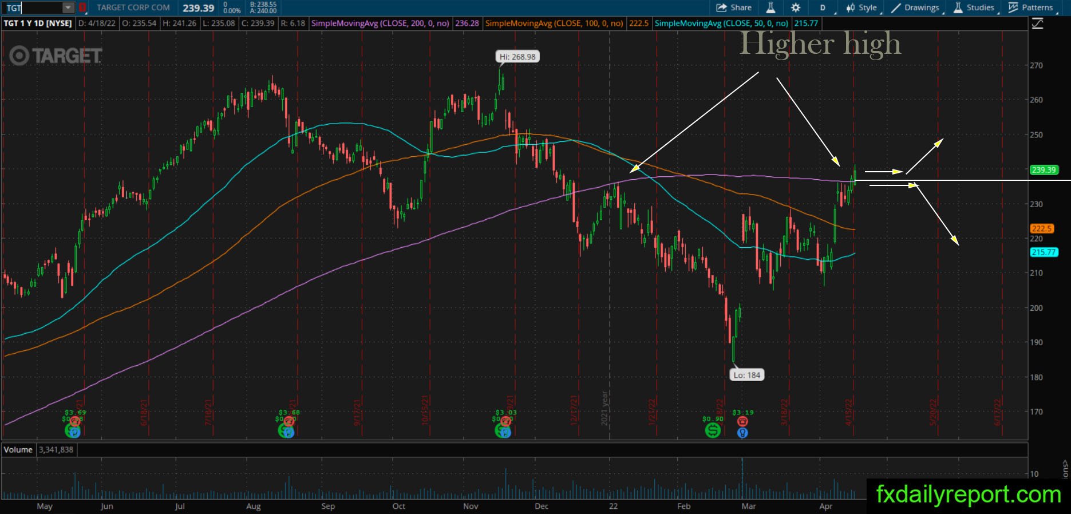Click the slanted line icon beside Drawings
This screenshot has width=1071, height=514.
(896, 8)
